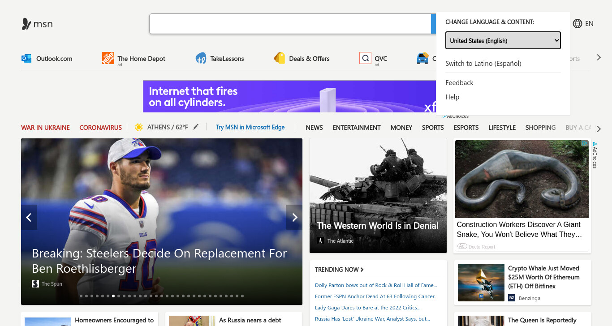Click The Atlantic source icon
The image size is (612, 326).
(x=320, y=241)
